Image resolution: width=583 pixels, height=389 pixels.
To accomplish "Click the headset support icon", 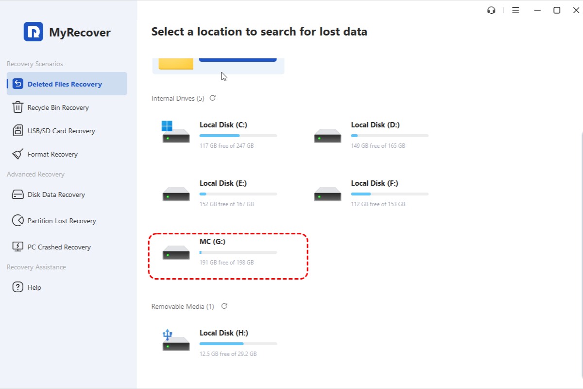I will [x=491, y=10].
